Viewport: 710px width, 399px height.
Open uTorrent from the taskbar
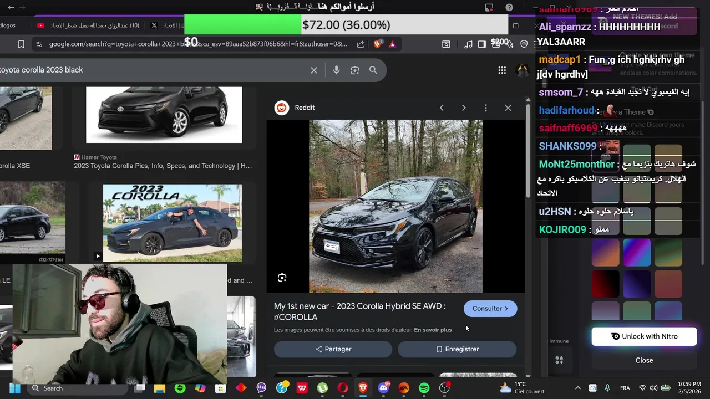[x=322, y=388]
